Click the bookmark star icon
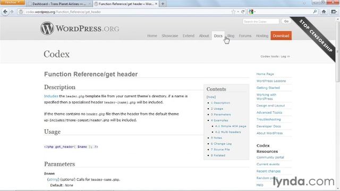The height and width of the screenshot is (191, 340). pos(233,12)
